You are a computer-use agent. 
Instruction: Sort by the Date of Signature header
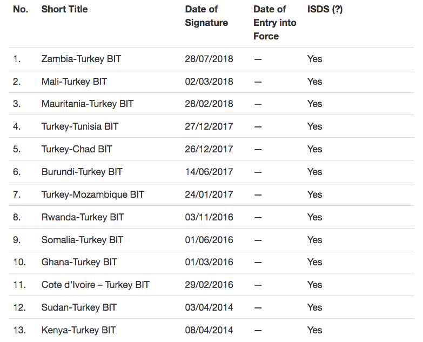click(206, 16)
